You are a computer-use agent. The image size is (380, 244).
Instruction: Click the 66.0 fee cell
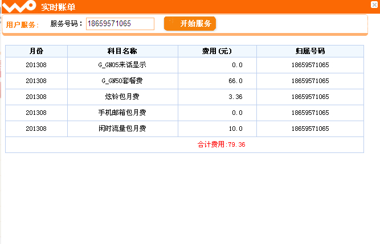[x=217, y=81]
